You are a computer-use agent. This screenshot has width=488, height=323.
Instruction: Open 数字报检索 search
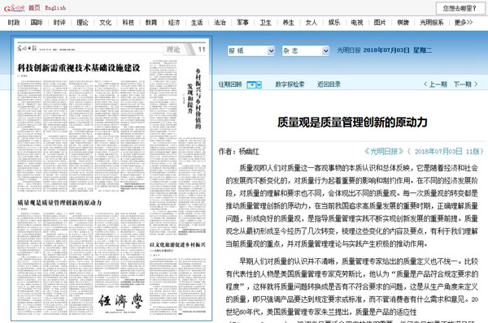coord(290,84)
